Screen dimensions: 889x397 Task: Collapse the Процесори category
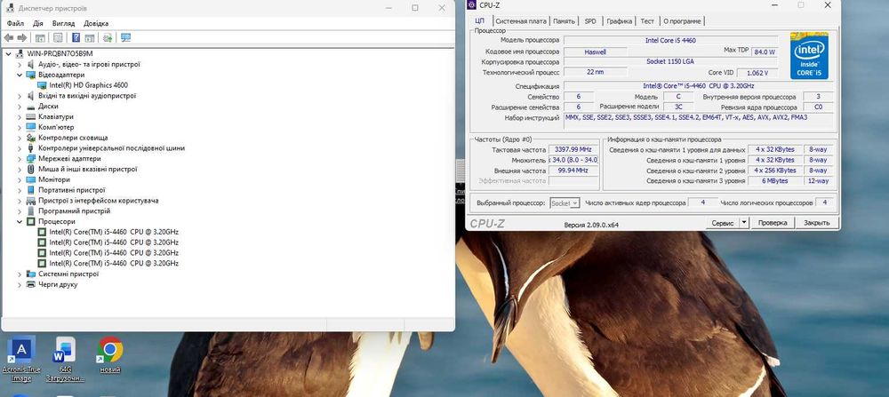(x=20, y=221)
